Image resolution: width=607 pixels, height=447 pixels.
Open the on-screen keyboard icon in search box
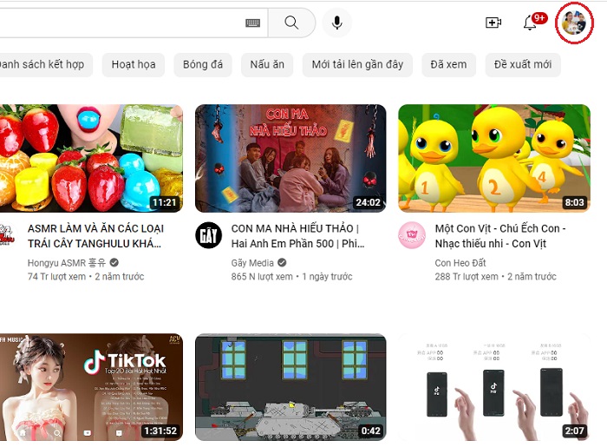tap(252, 23)
